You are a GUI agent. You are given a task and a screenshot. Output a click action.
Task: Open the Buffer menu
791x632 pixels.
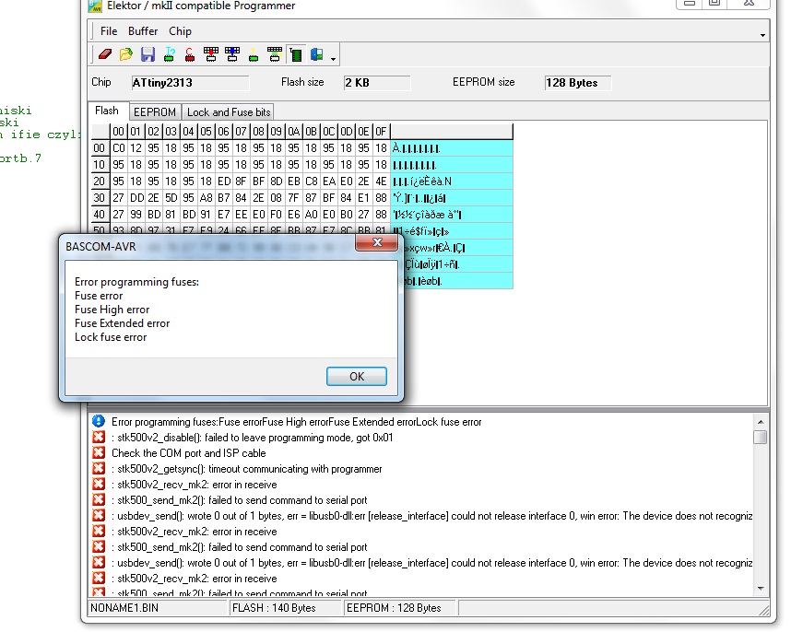tap(143, 31)
